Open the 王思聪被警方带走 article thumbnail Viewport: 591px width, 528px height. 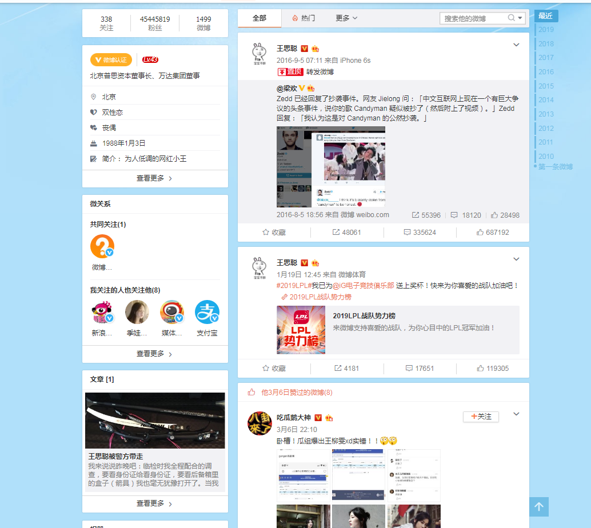pyautogui.click(x=155, y=421)
